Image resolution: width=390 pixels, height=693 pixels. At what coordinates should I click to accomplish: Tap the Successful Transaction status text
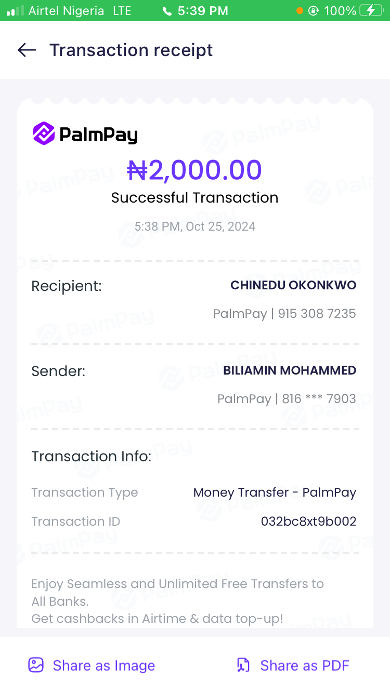[x=194, y=197]
